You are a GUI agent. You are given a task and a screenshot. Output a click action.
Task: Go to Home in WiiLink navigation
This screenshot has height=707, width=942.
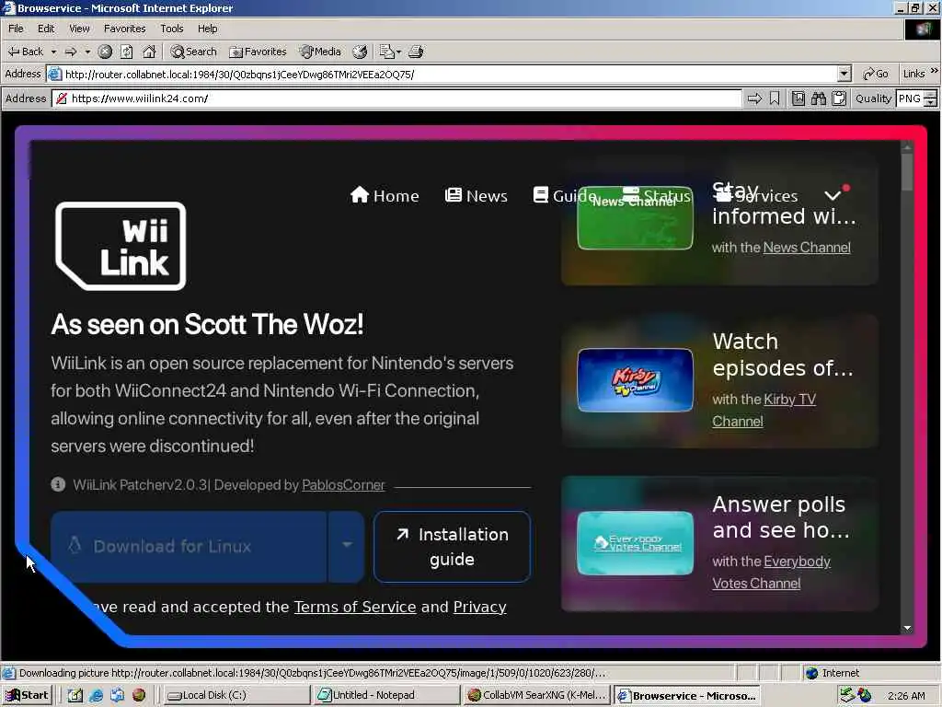[385, 195]
